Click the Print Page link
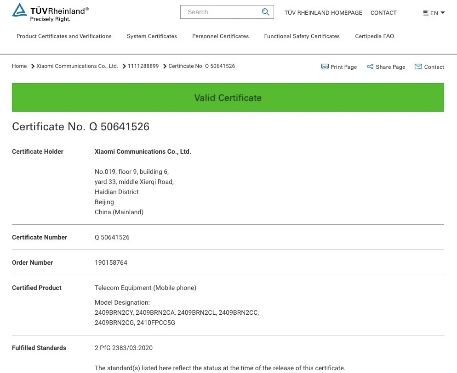This screenshot has height=373, width=457. 343,67
